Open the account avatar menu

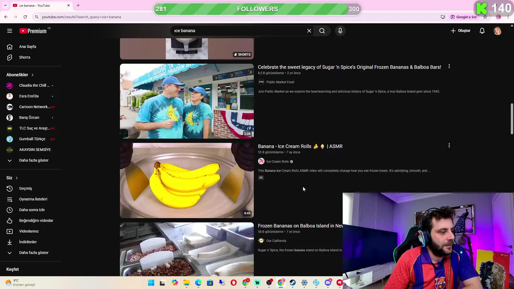498,31
